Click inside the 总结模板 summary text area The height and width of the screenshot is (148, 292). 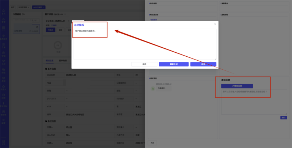coord(145,45)
